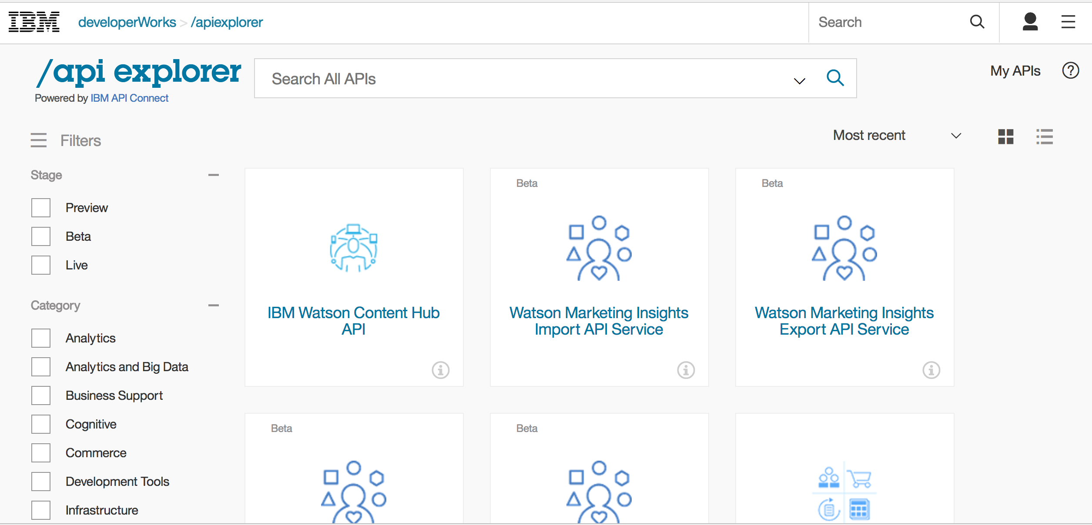Toggle the Filters hamburger icon
The height and width of the screenshot is (525, 1092).
point(39,140)
